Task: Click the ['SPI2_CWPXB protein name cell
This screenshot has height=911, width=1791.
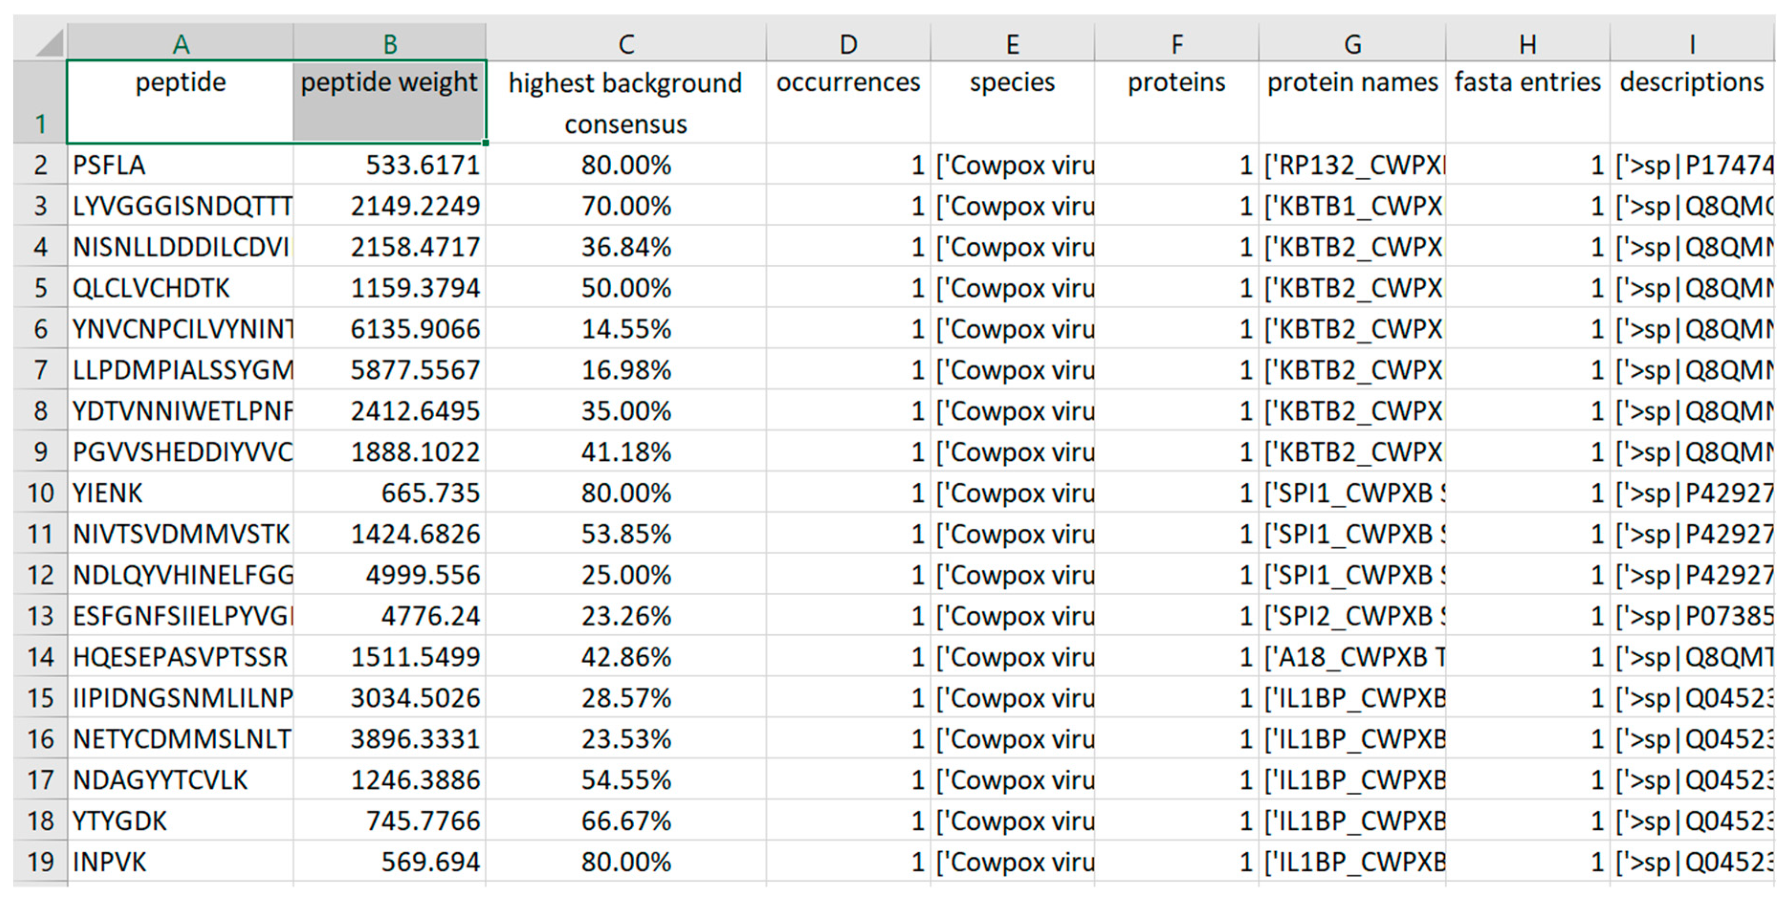Action: coord(1352,616)
